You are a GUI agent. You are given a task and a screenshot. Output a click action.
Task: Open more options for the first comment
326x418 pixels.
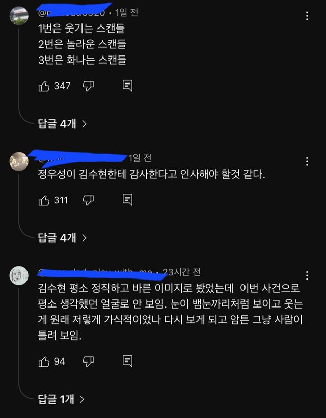pyautogui.click(x=307, y=16)
